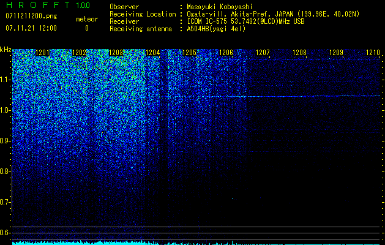Screen dimensions: 385x245
Task: Click the 1209 time marker
Action: coord(337,53)
